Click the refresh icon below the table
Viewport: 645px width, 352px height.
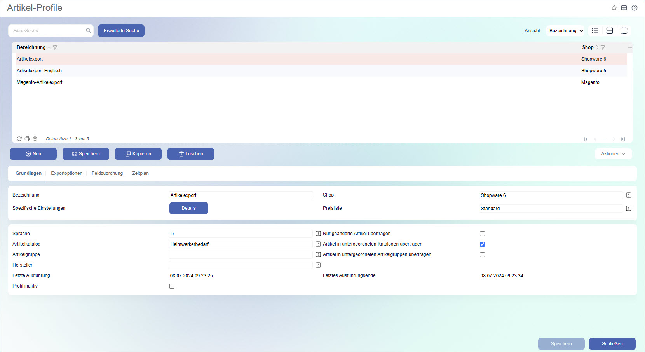tap(19, 139)
